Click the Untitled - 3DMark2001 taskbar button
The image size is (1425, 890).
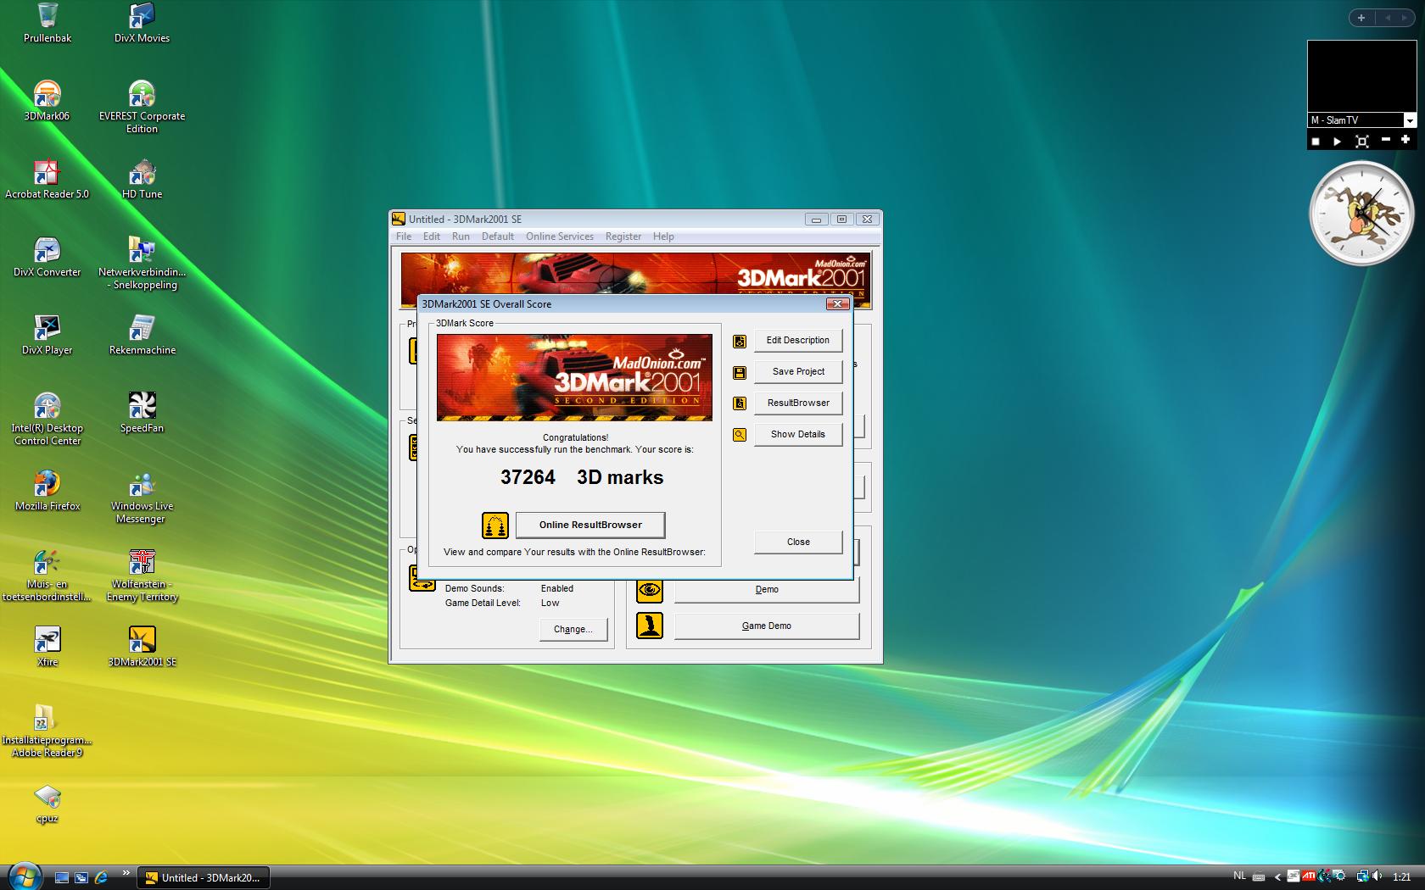204,877
